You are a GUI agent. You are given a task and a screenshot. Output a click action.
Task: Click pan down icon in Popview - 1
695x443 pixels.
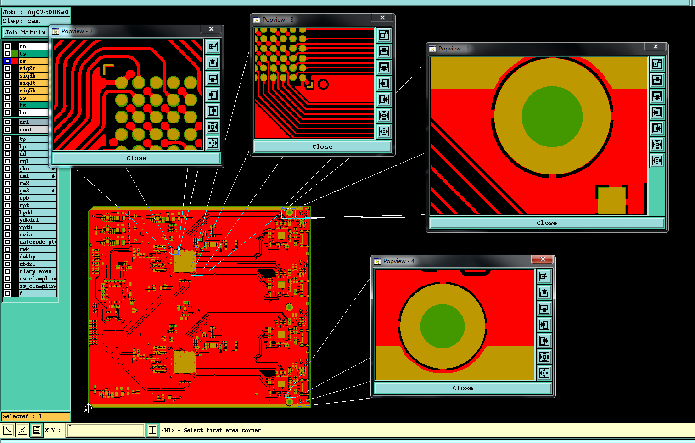point(657,96)
